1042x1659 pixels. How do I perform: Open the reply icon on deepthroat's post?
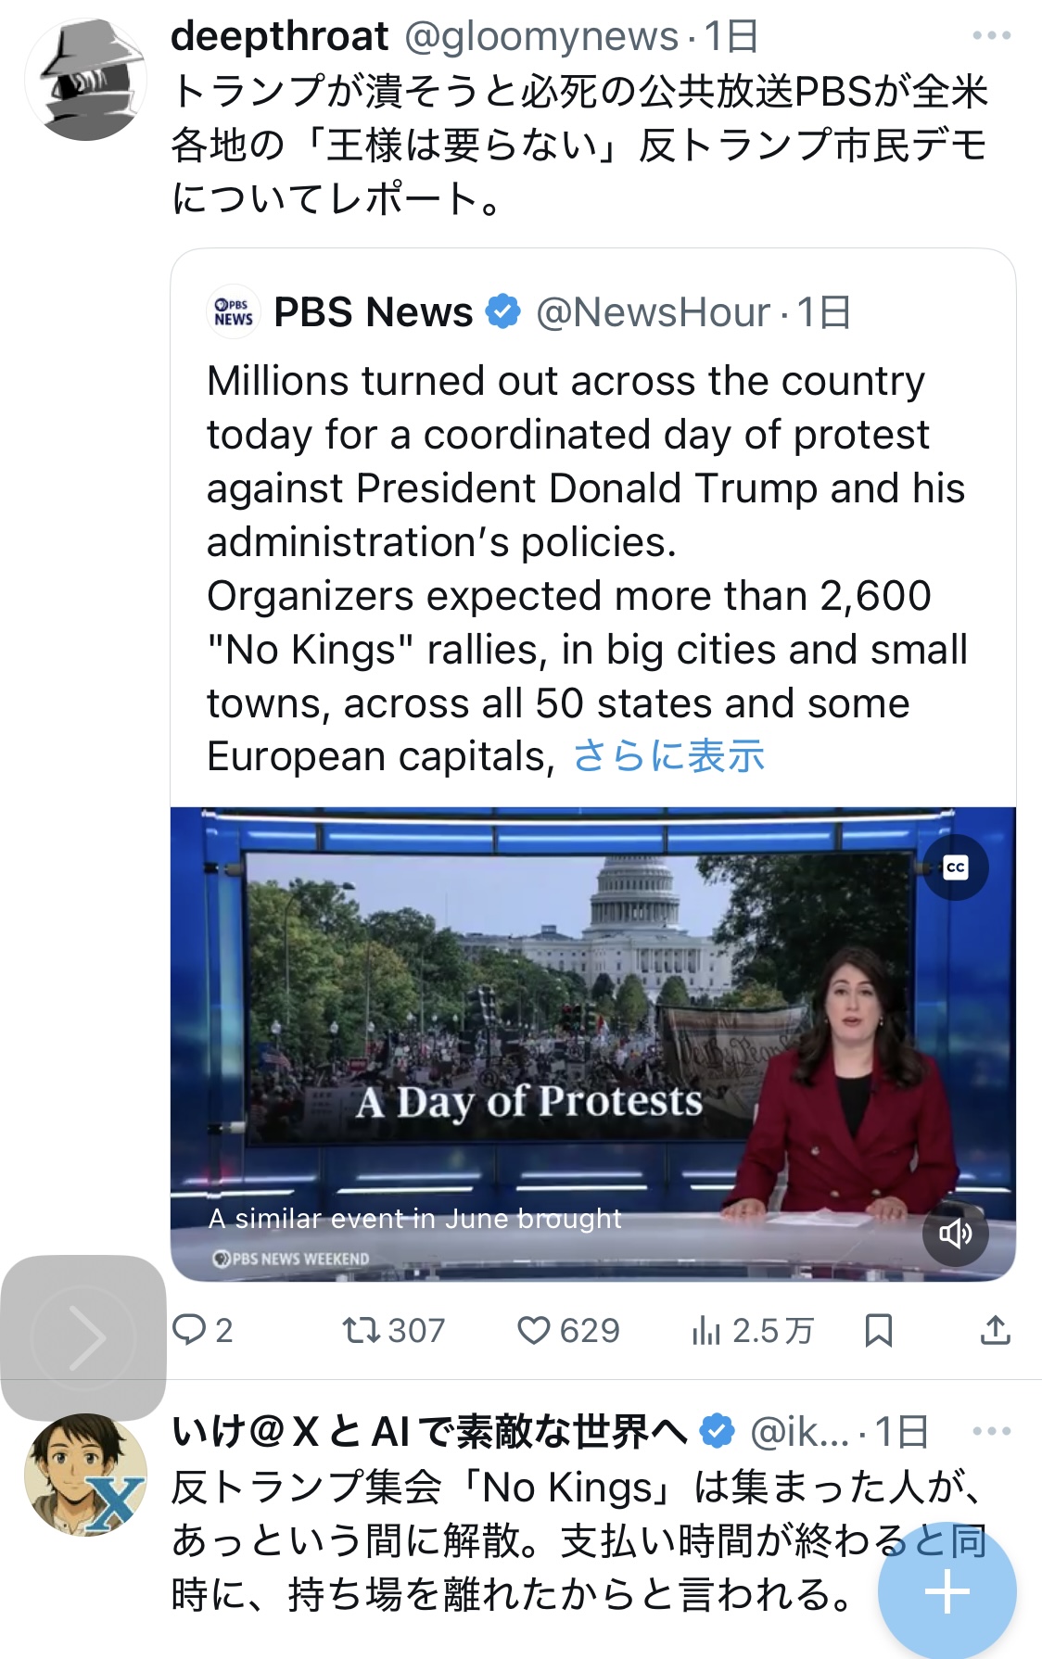pyautogui.click(x=190, y=1331)
